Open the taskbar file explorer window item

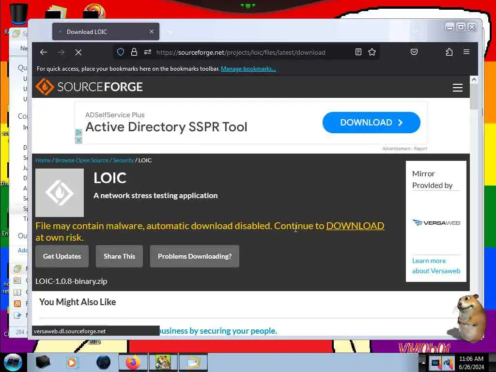[x=193, y=362]
